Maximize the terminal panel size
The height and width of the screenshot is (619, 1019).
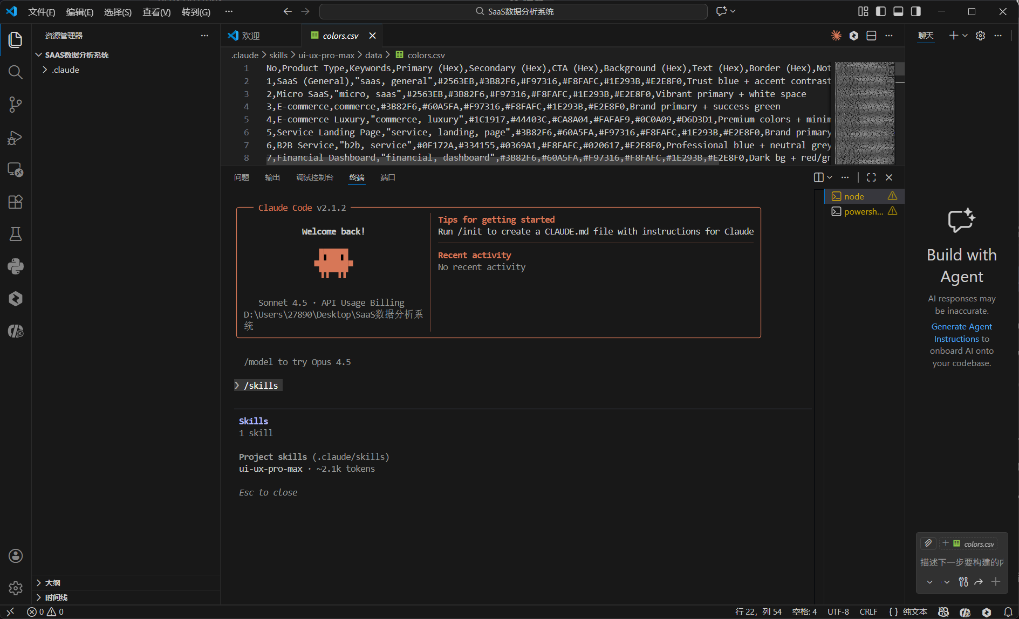click(871, 177)
